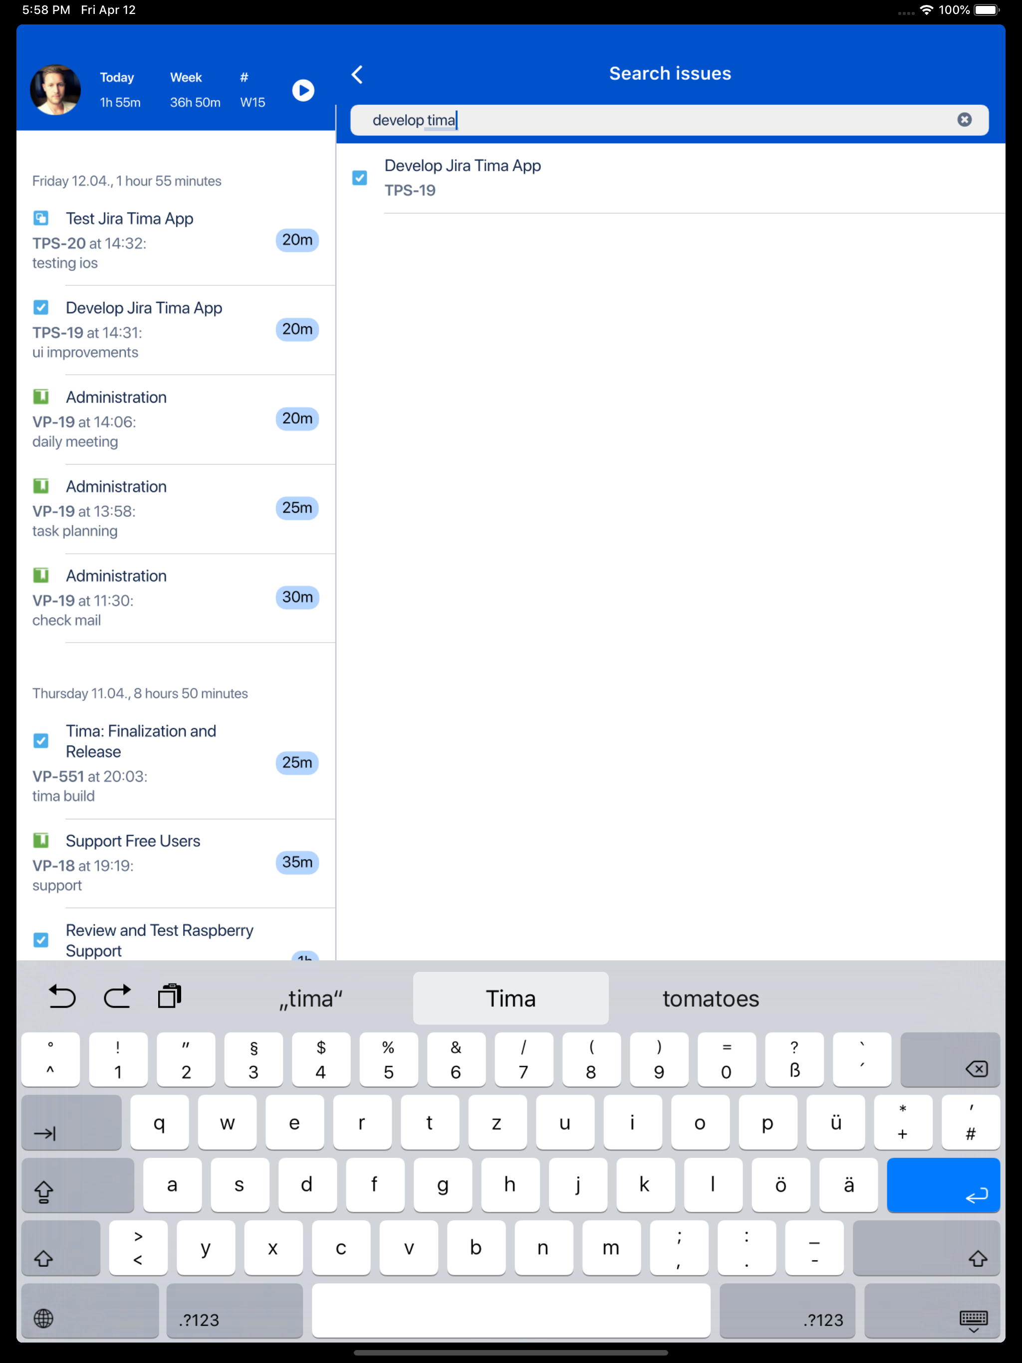Viewport: 1022px width, 1363px height.
Task: Tap the 35m badge for Support Free Users
Action: point(297,863)
